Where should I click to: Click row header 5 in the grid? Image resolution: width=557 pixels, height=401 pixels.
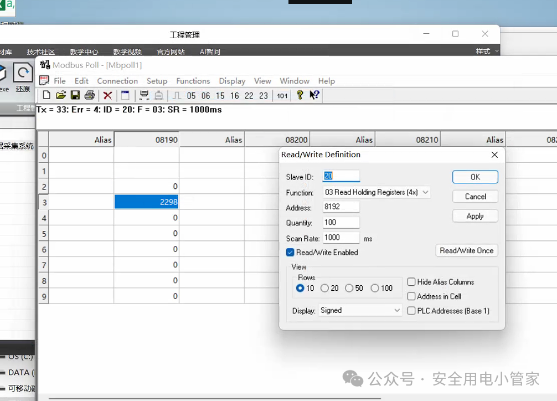[44, 234]
